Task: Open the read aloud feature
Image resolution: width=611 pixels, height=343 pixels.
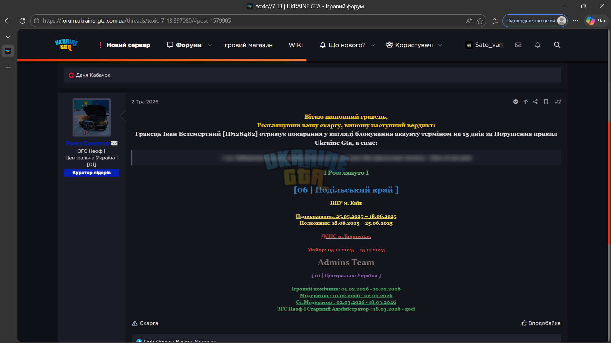Action: point(468,21)
